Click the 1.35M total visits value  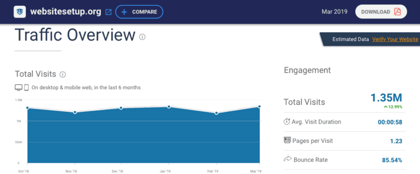(387, 98)
